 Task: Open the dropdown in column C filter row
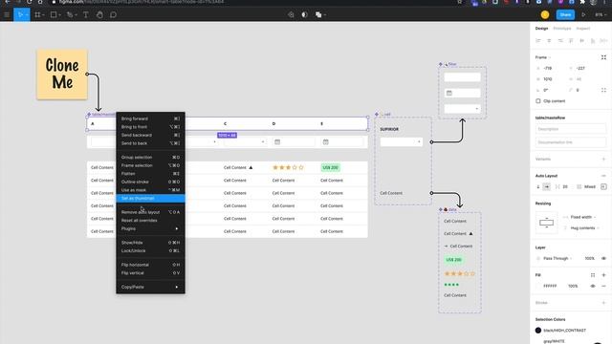click(245, 142)
